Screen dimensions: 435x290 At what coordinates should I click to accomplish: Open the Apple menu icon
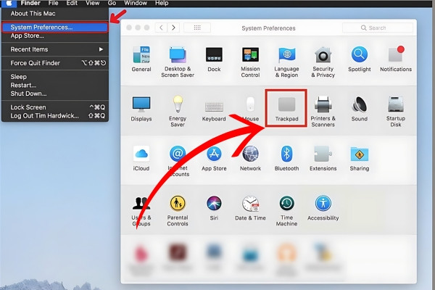9,4
